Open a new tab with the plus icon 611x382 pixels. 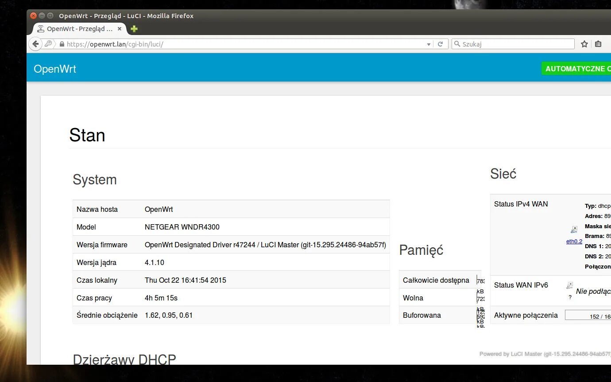pyautogui.click(x=134, y=29)
